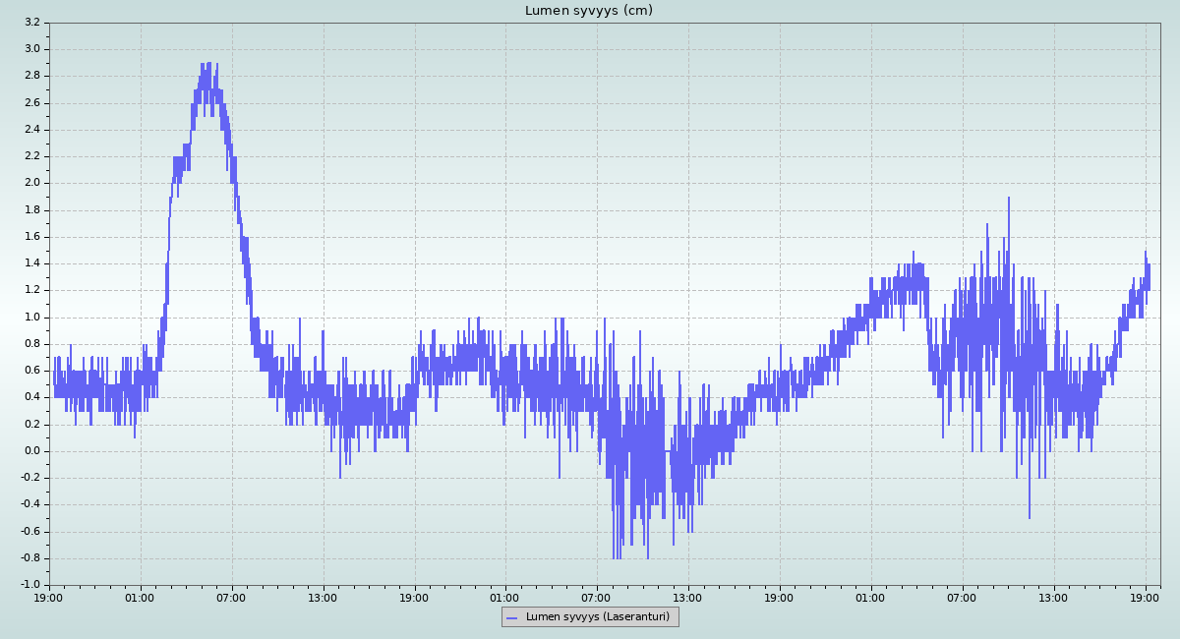Click the rightmost 19:00 x-axis label
1180x639 pixels.
click(x=1145, y=597)
